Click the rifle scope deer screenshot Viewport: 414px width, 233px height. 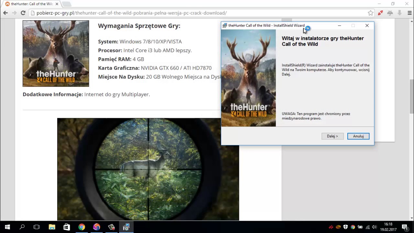click(x=148, y=169)
